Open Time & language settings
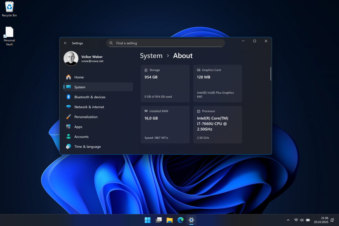 (x=87, y=147)
